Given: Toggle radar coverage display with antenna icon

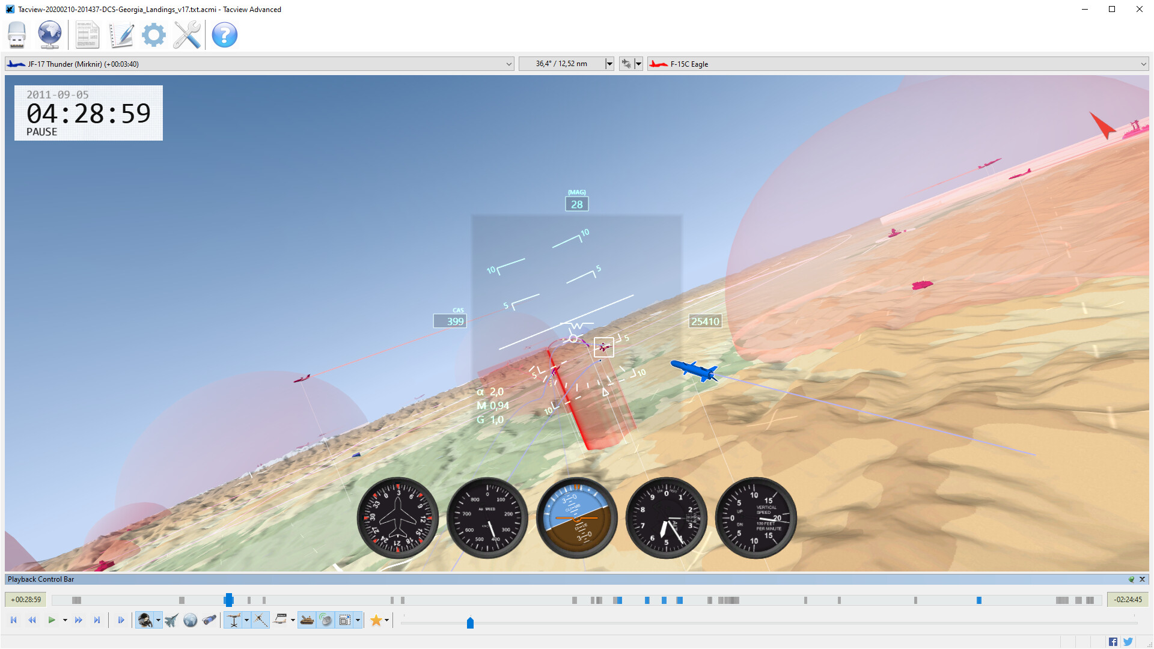Looking at the screenshot, I should click(x=325, y=620).
